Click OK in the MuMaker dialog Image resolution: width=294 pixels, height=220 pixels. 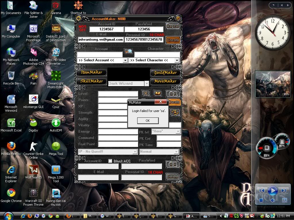point(148,121)
